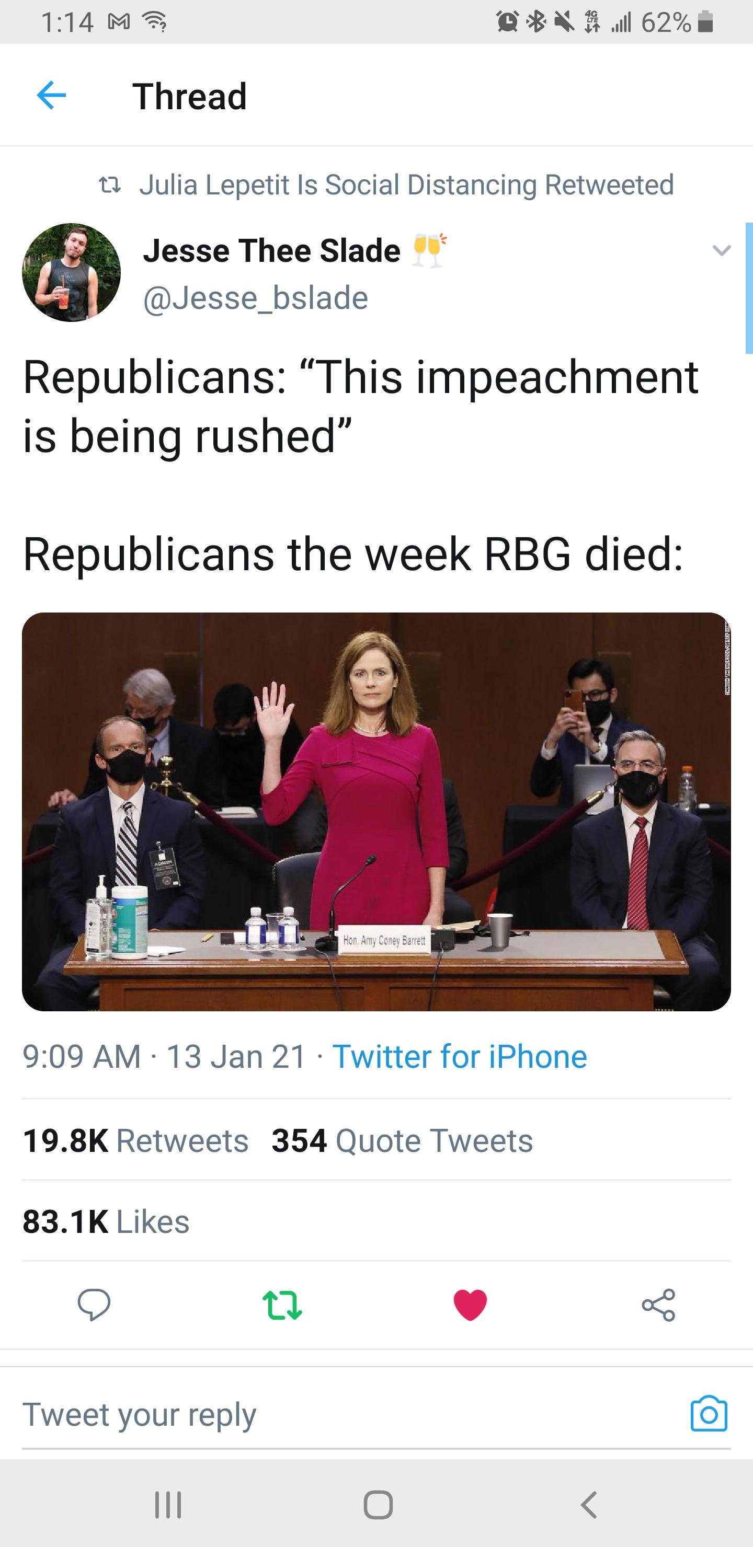Tap the back arrow in Thread header
Screen dimensions: 753x1547
coord(51,96)
